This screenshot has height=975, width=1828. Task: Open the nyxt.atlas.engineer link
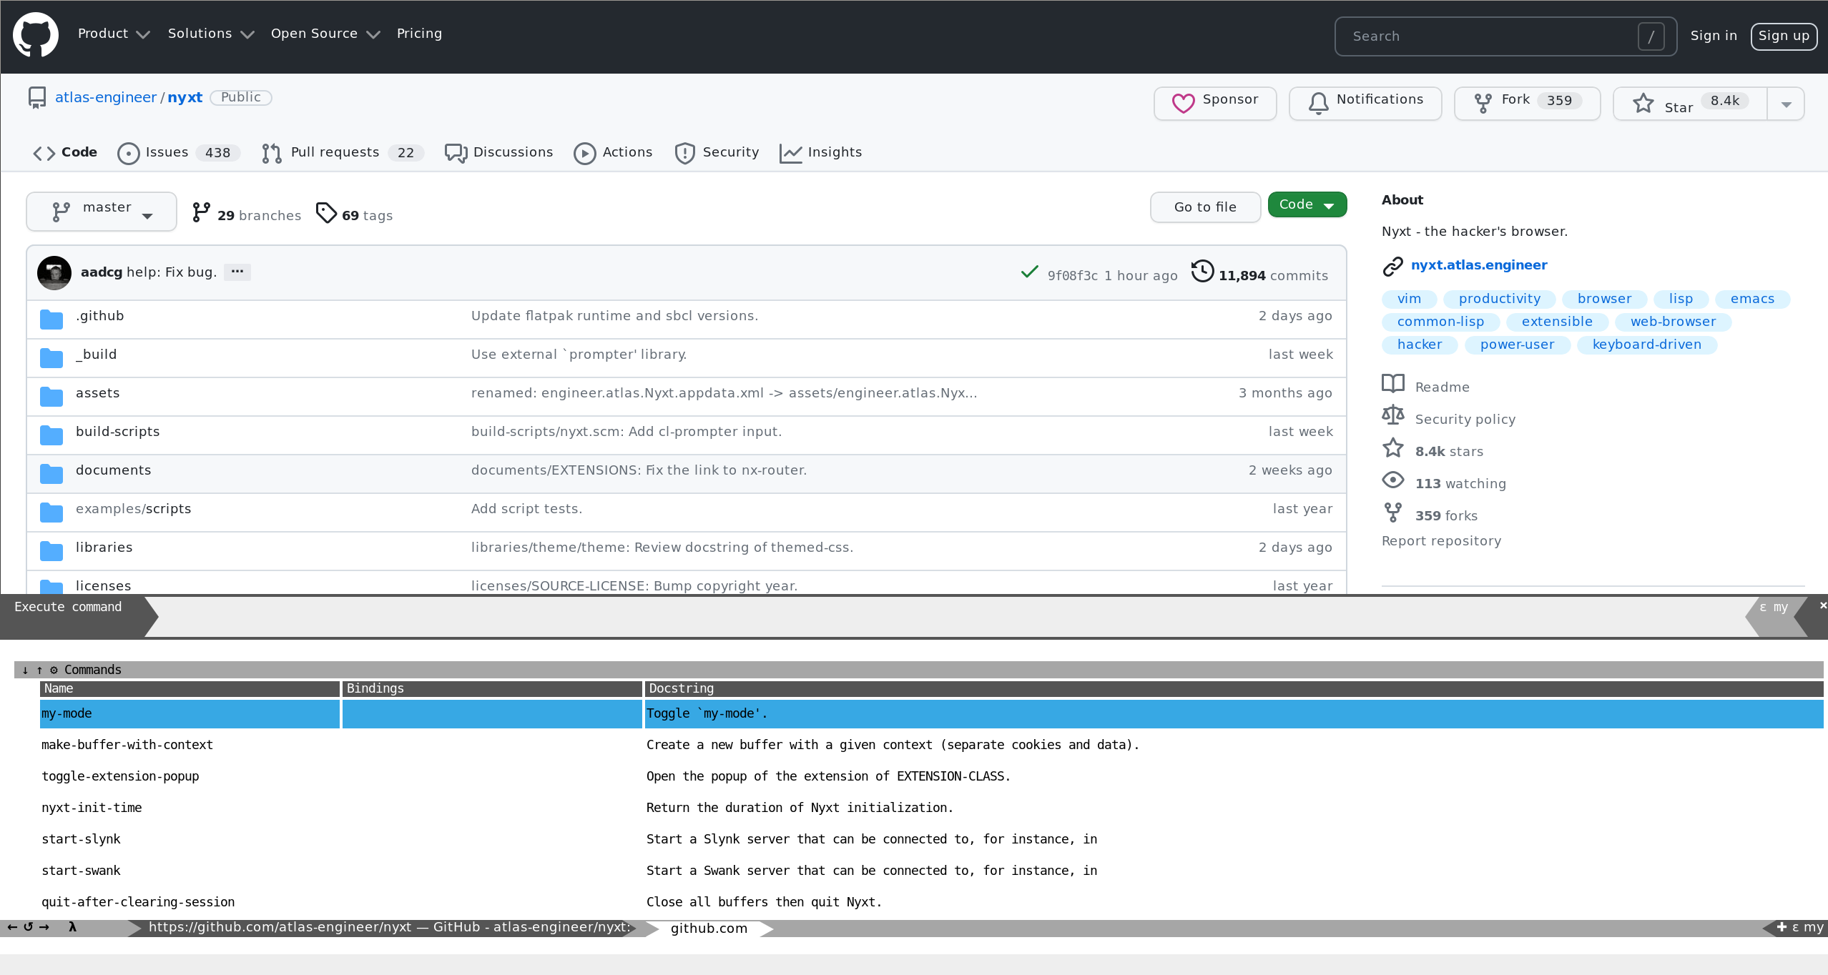(x=1478, y=265)
